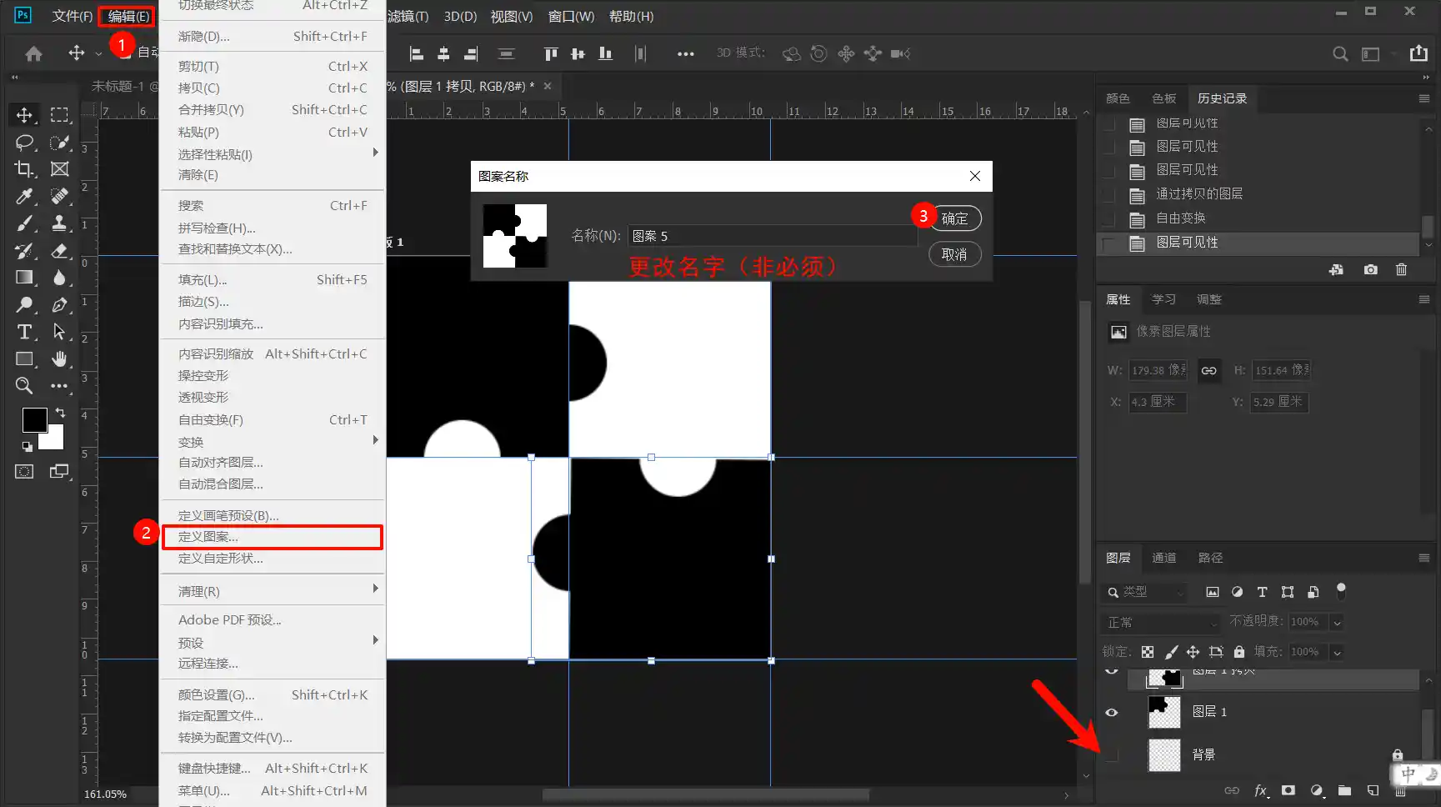Select the Hand tool

(59, 359)
